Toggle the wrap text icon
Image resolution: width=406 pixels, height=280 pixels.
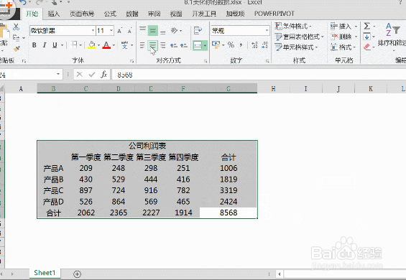click(x=198, y=31)
